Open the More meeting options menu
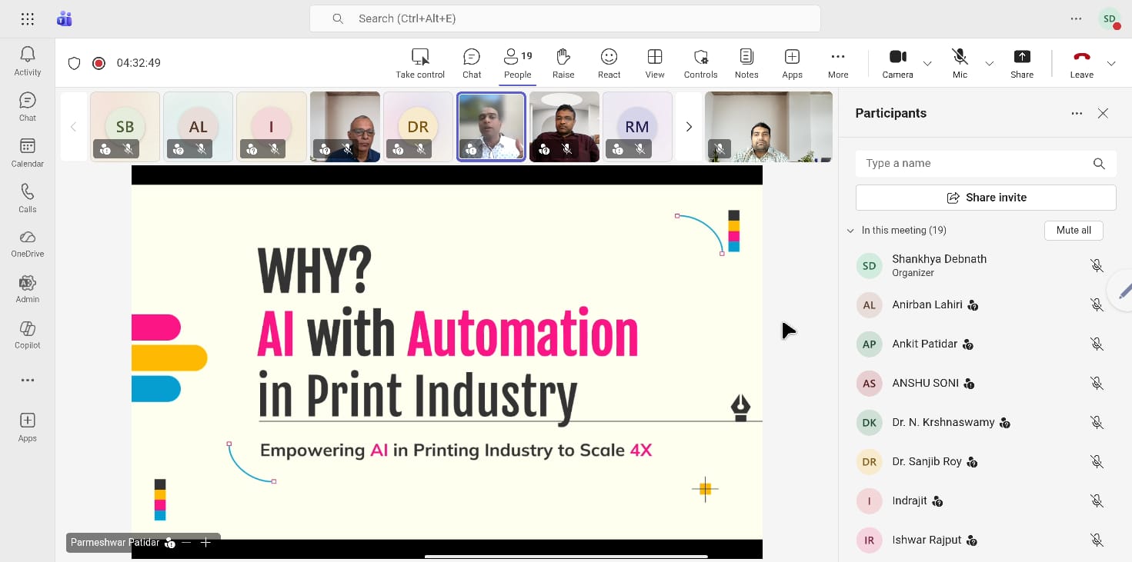This screenshot has height=562, width=1132. [x=837, y=57]
